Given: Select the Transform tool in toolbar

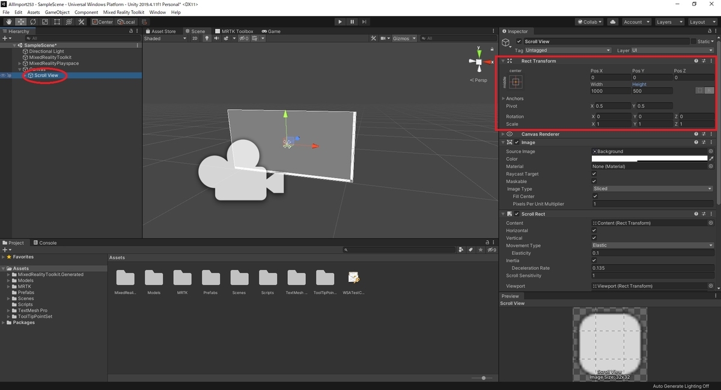Looking at the screenshot, I should (x=69, y=22).
